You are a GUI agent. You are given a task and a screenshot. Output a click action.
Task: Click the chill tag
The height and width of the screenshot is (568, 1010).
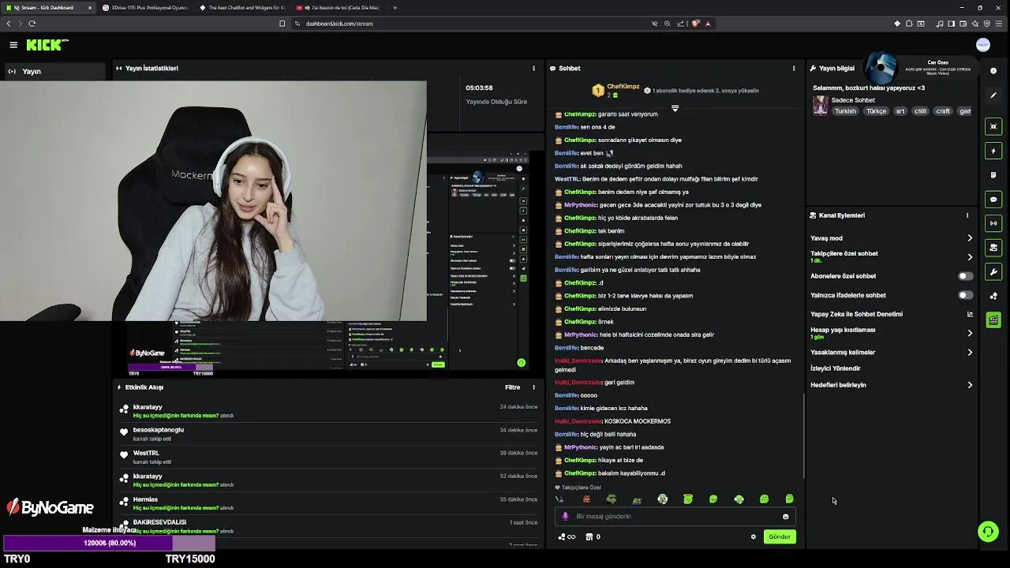(920, 111)
